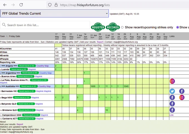
Task: Click 'Record results on GC' for La Plata
Action: point(39,80)
